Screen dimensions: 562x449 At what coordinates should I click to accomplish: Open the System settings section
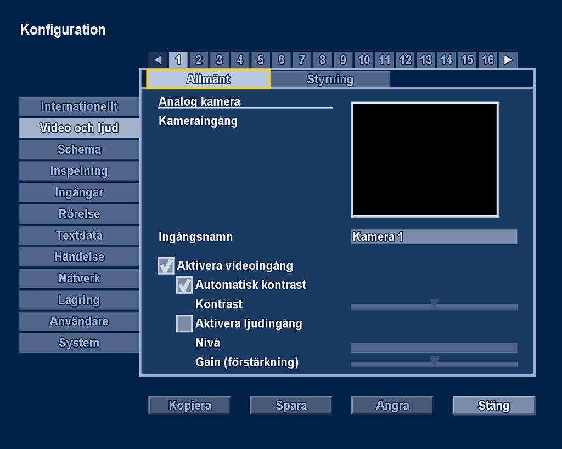(x=79, y=343)
